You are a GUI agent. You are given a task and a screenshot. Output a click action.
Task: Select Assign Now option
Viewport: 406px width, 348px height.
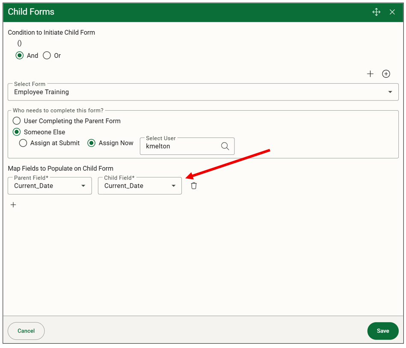tap(92, 143)
